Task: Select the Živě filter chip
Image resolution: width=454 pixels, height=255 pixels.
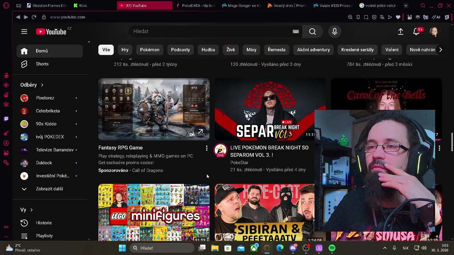Action: (x=231, y=50)
